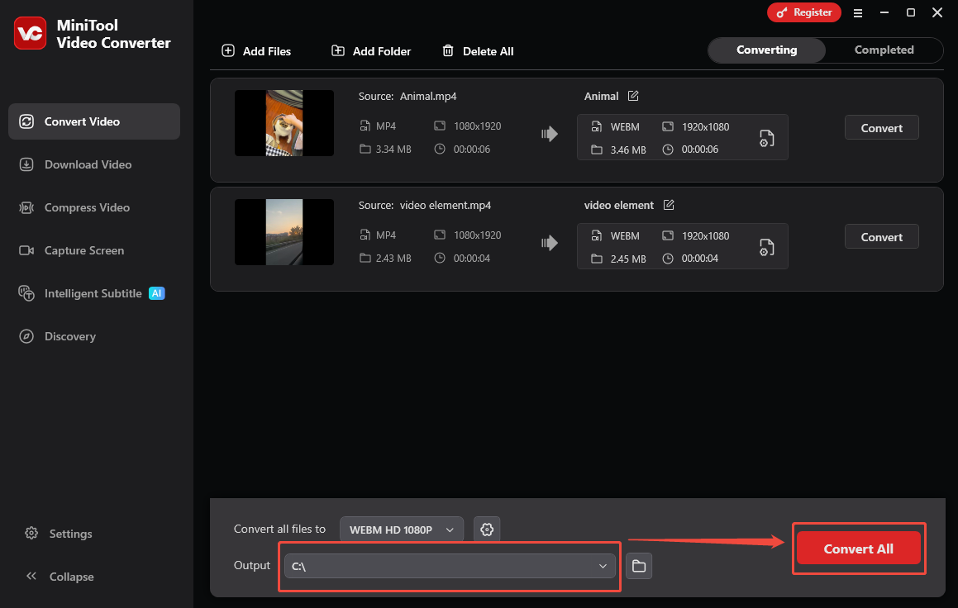
Task: Click Convert All to start conversion
Action: (858, 548)
